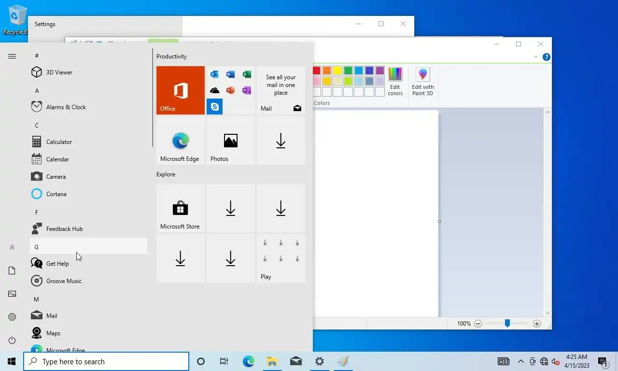
Task: Open the Office tile
Action: 181,90
